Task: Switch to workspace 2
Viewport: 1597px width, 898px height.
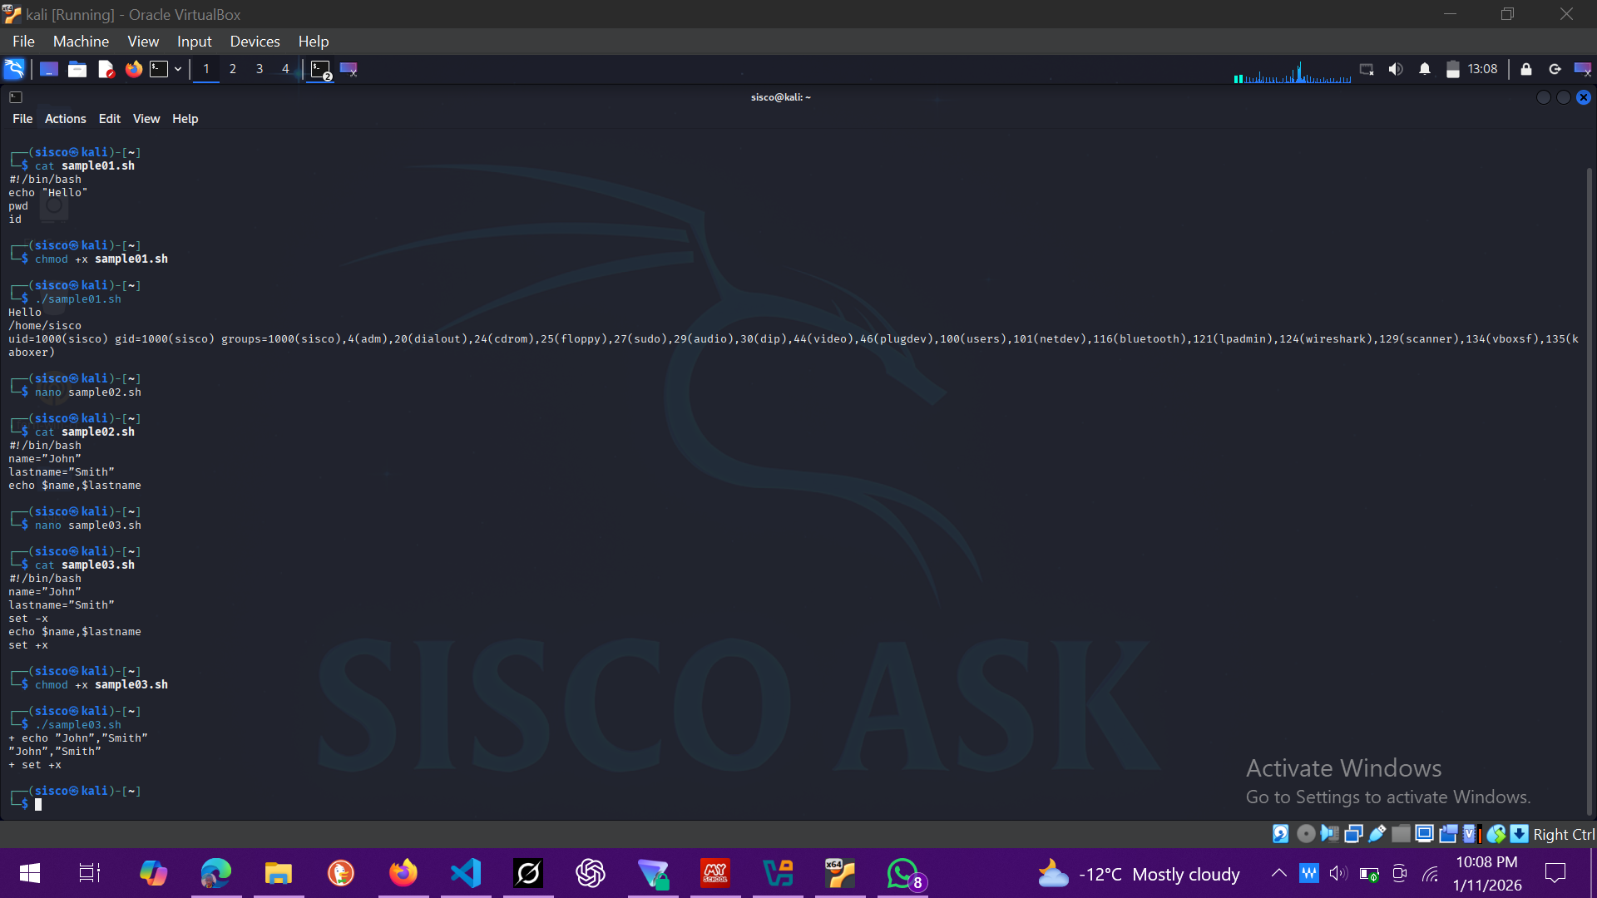Action: click(x=233, y=69)
